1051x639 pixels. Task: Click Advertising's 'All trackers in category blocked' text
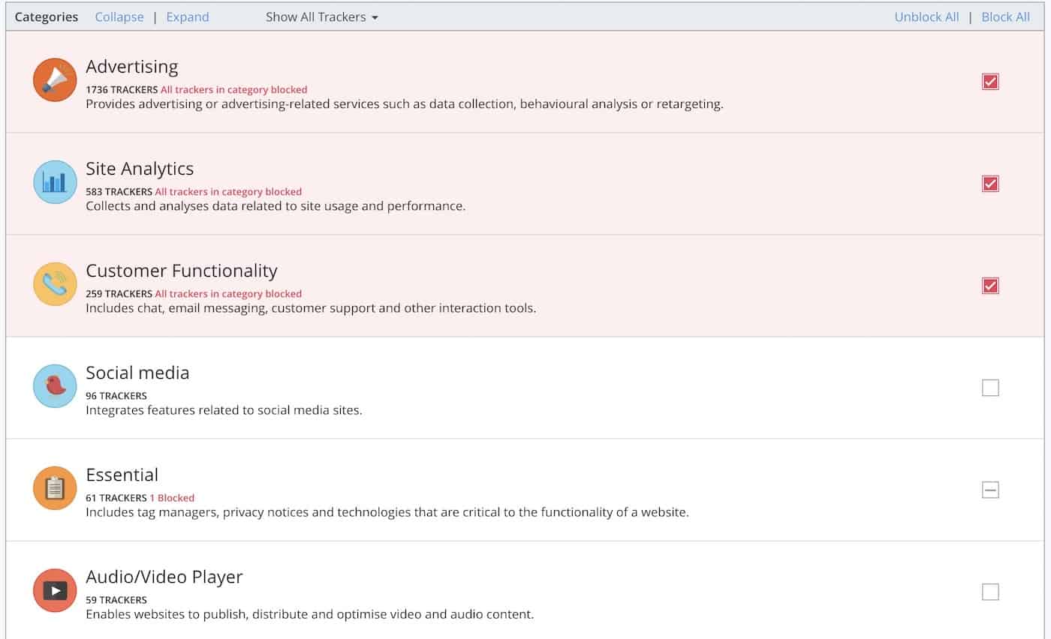point(234,89)
